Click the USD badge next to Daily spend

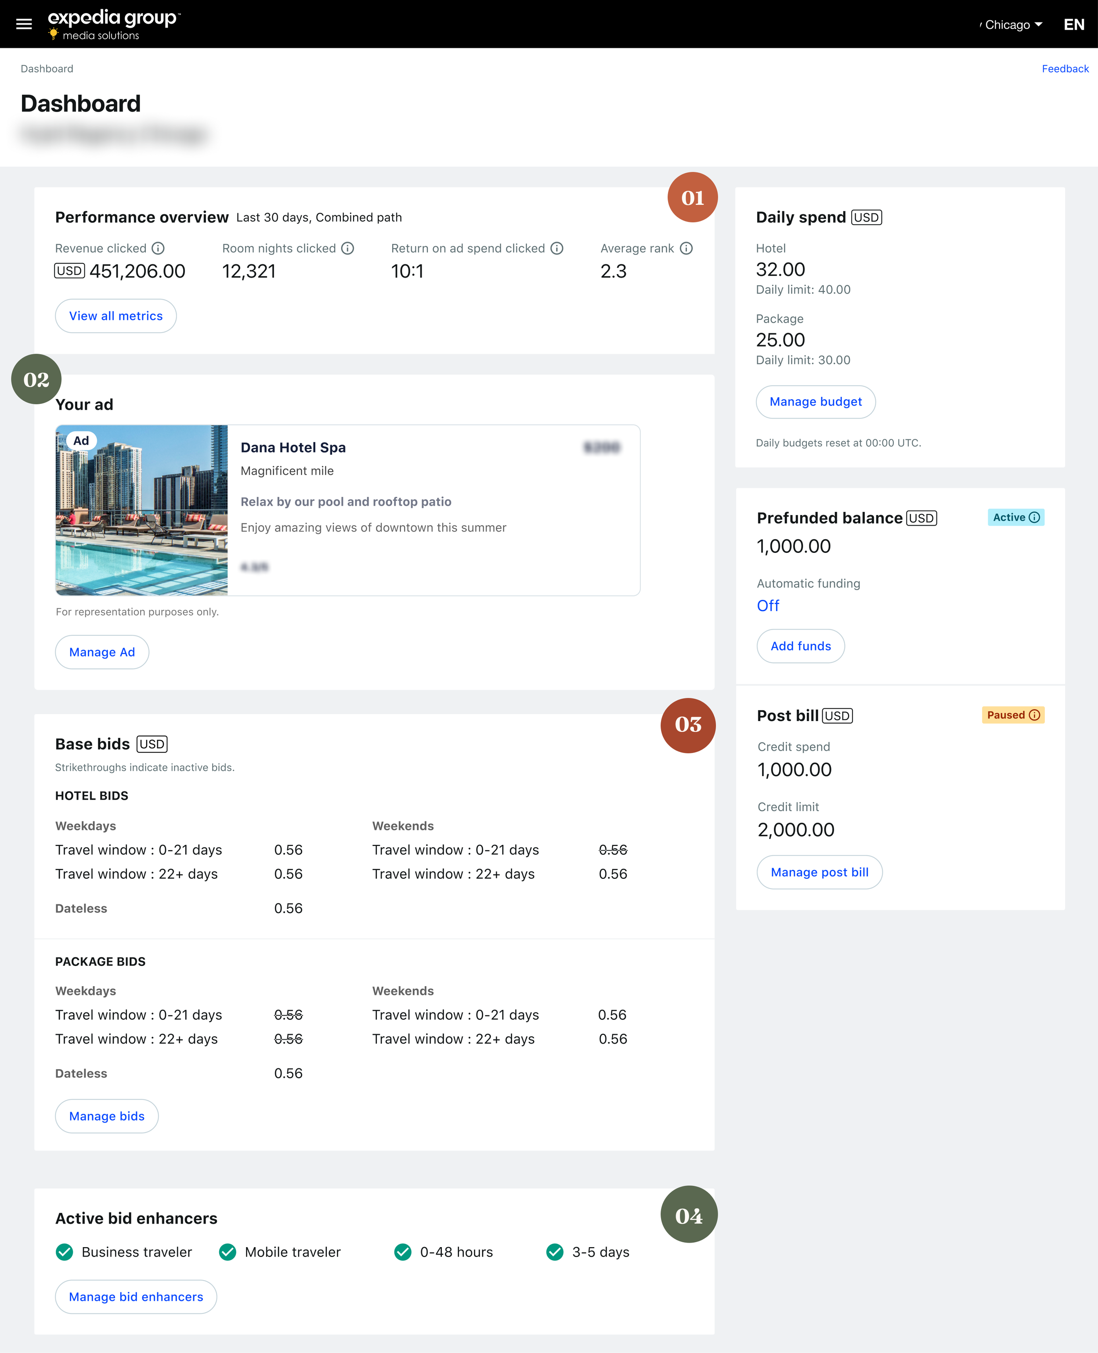(867, 217)
